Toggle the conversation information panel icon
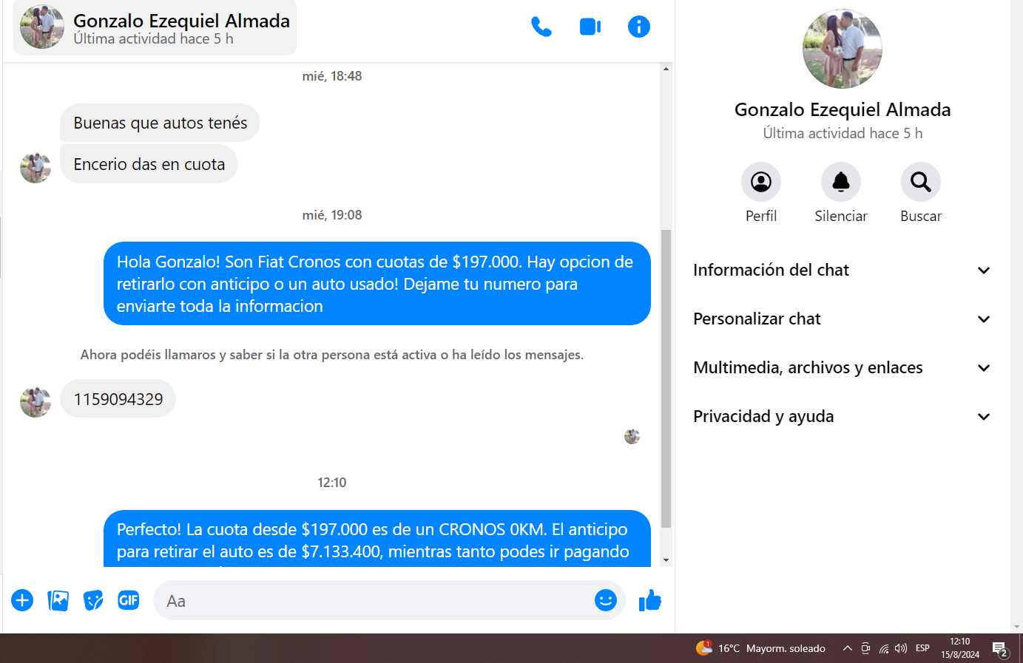Viewport: 1023px width, 663px height. pos(639,27)
